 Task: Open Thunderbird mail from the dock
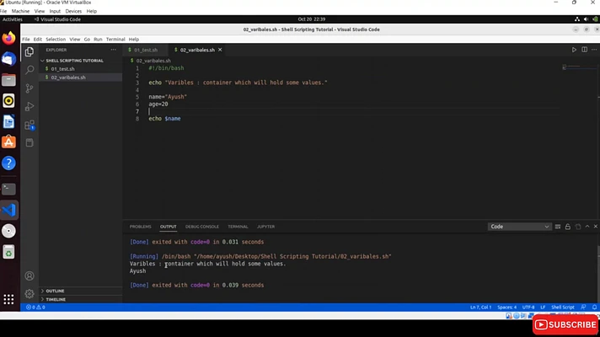[8, 59]
